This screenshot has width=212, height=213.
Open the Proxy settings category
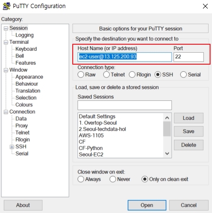point(21,126)
